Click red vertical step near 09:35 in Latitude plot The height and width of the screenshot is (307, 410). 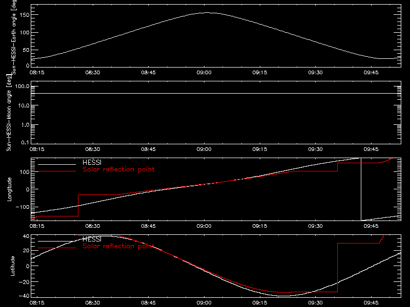point(338,268)
